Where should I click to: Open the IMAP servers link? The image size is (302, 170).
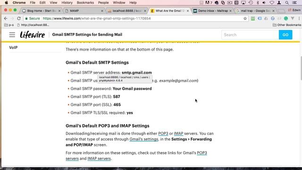click(x=99, y=159)
